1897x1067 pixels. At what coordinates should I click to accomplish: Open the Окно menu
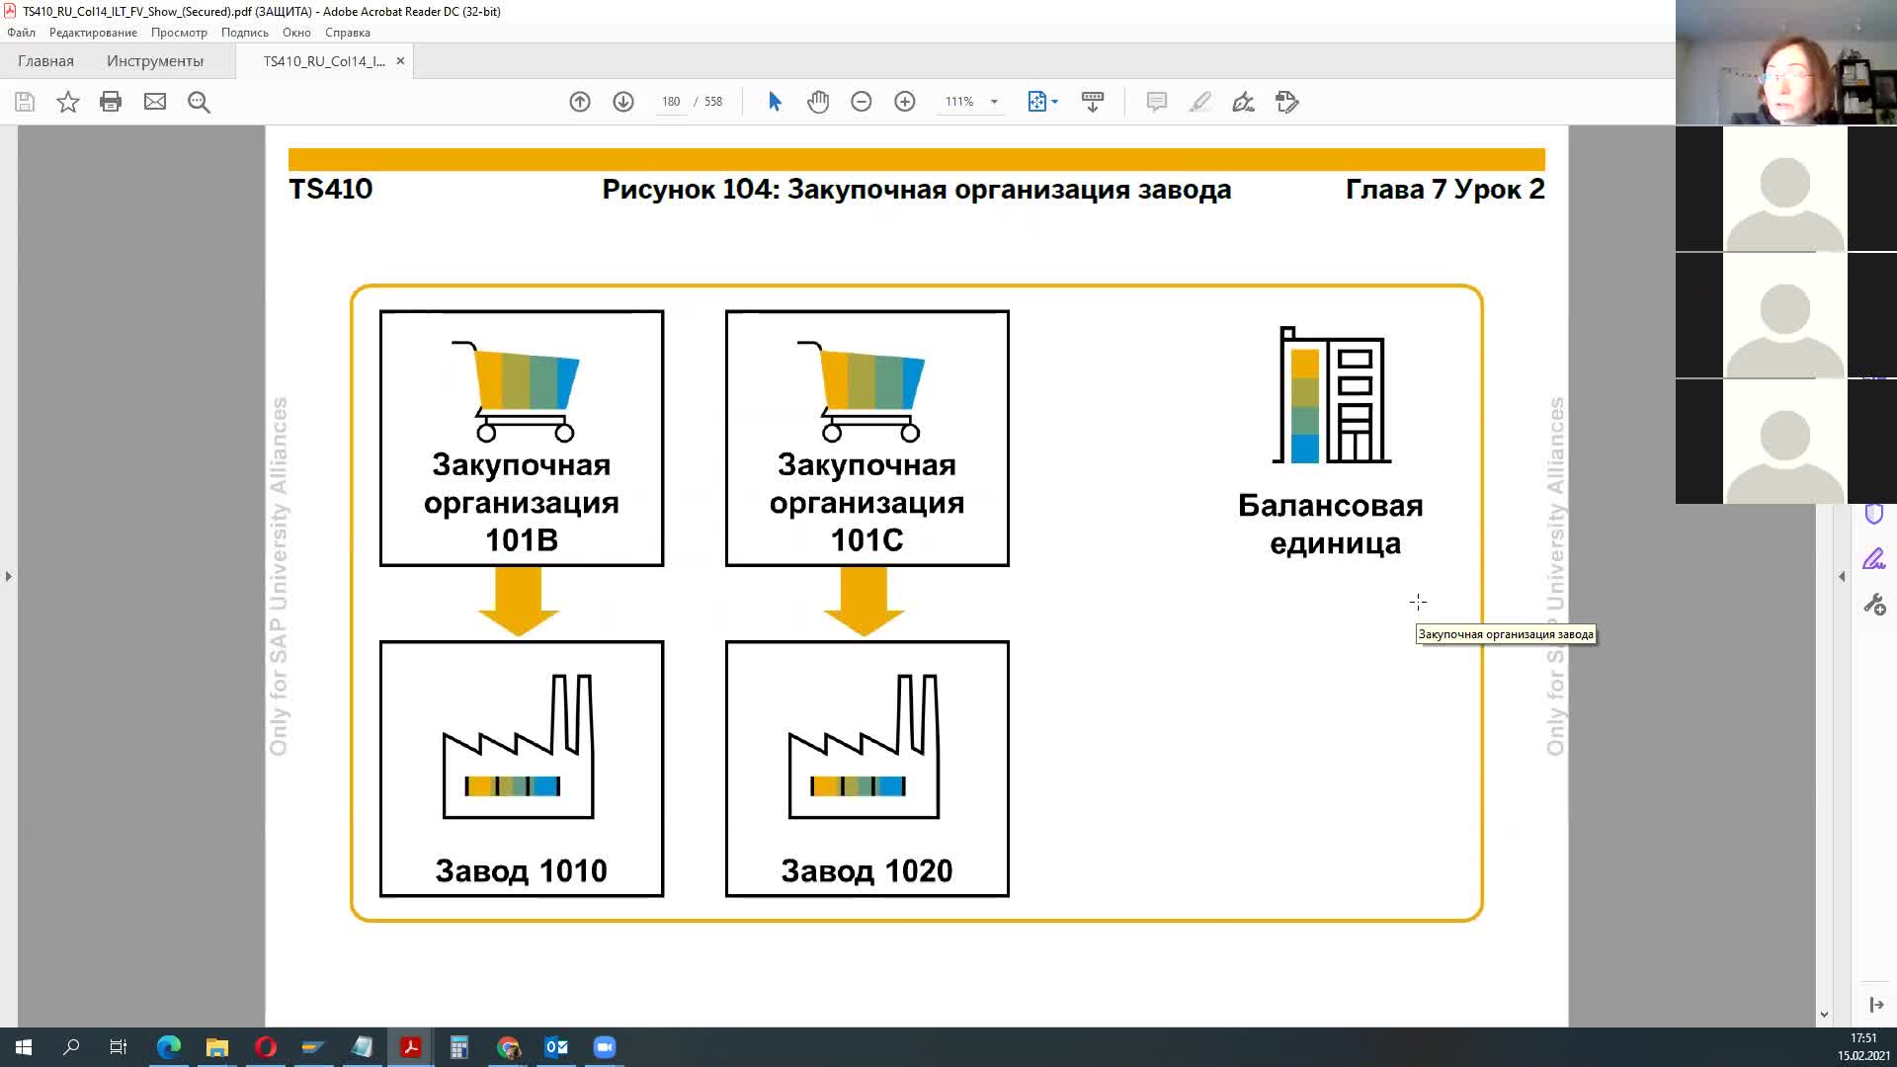[x=296, y=33]
